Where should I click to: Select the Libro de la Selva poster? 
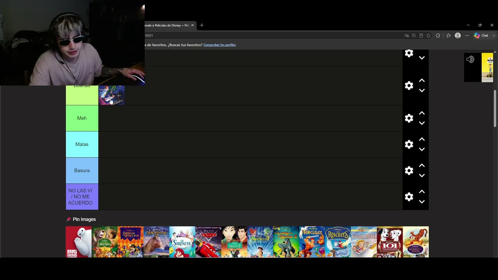click(x=105, y=242)
